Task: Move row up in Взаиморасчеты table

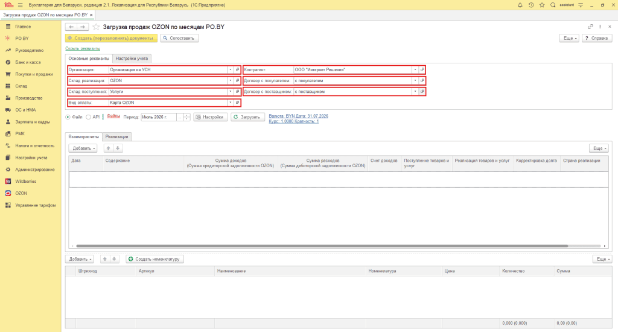Action: click(109, 148)
